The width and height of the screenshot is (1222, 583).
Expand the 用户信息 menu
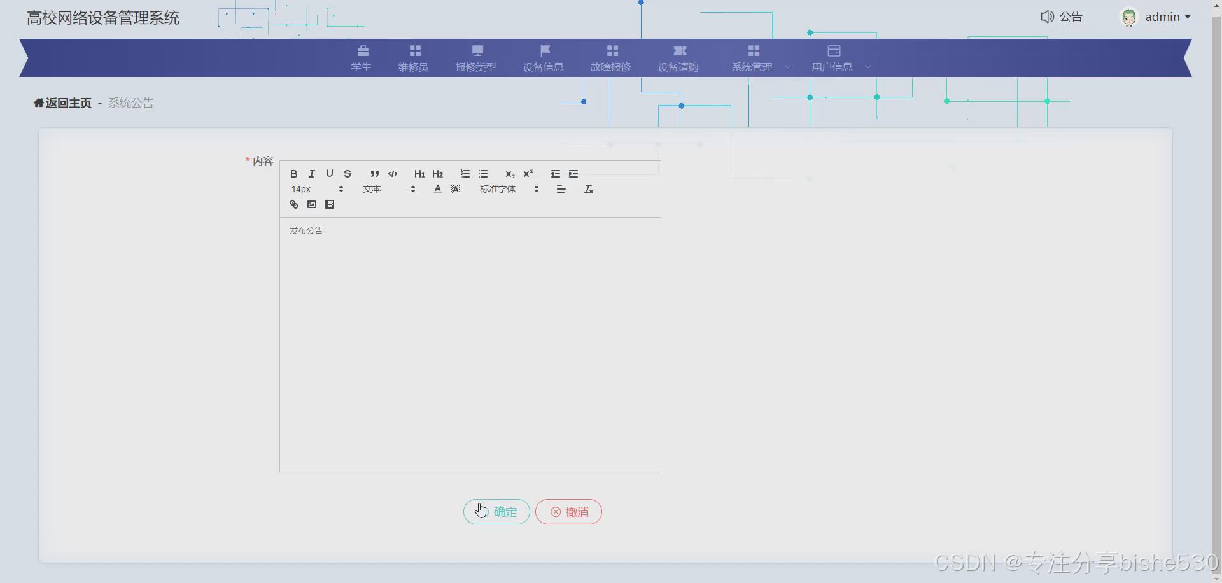pos(840,59)
